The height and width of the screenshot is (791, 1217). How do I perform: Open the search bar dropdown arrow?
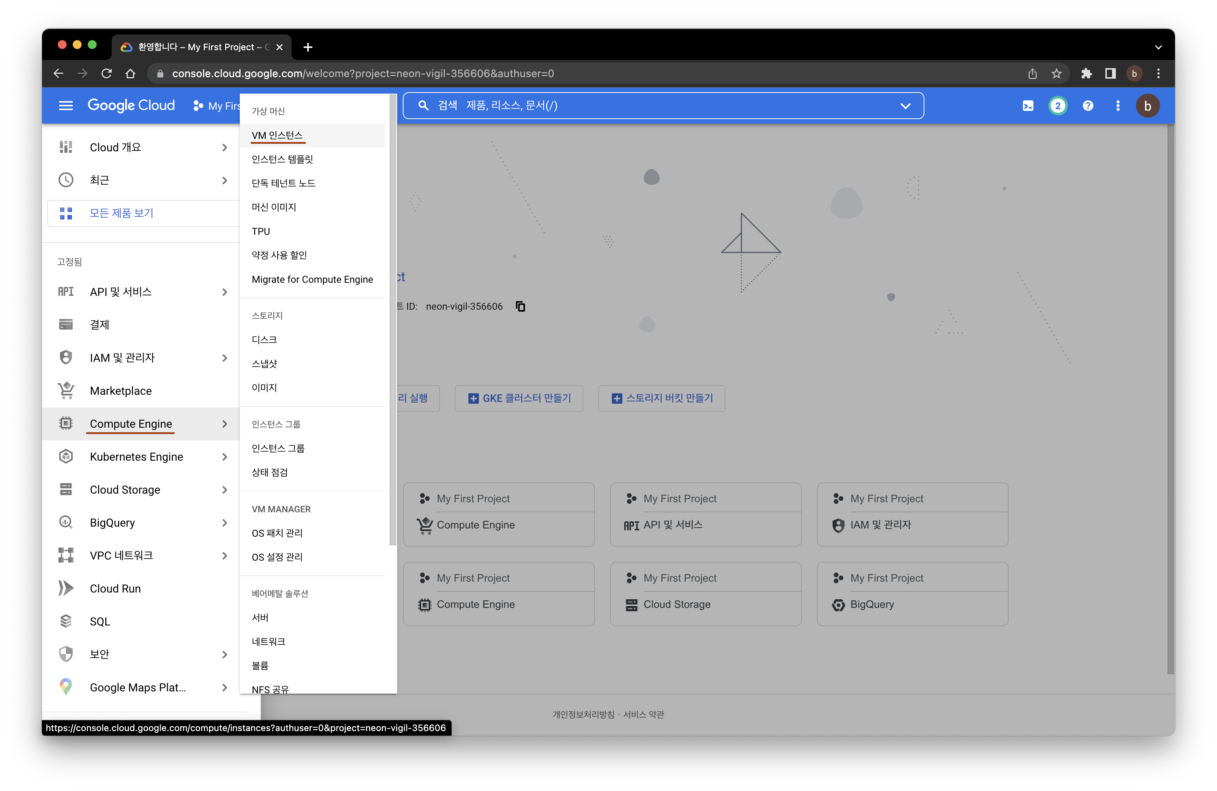coord(906,106)
